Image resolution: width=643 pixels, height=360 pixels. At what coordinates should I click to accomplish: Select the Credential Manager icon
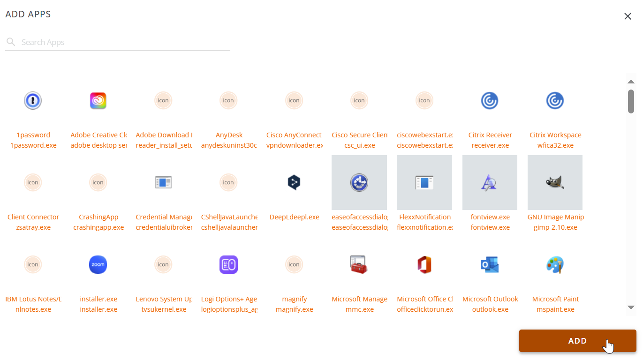tap(163, 182)
